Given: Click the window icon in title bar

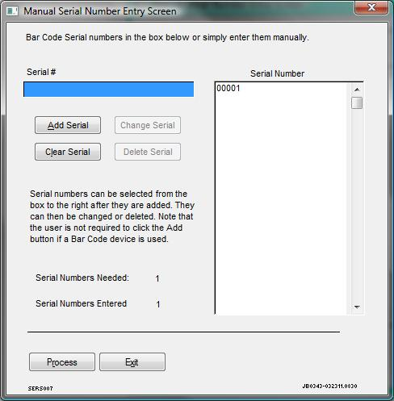Looking at the screenshot, I should coord(12,11).
